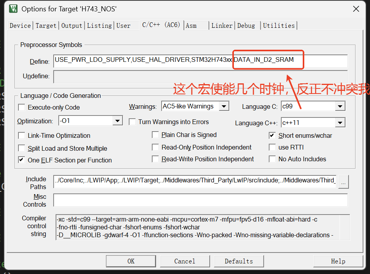Go to the Linker tab
The height and width of the screenshot is (274, 370).
222,25
